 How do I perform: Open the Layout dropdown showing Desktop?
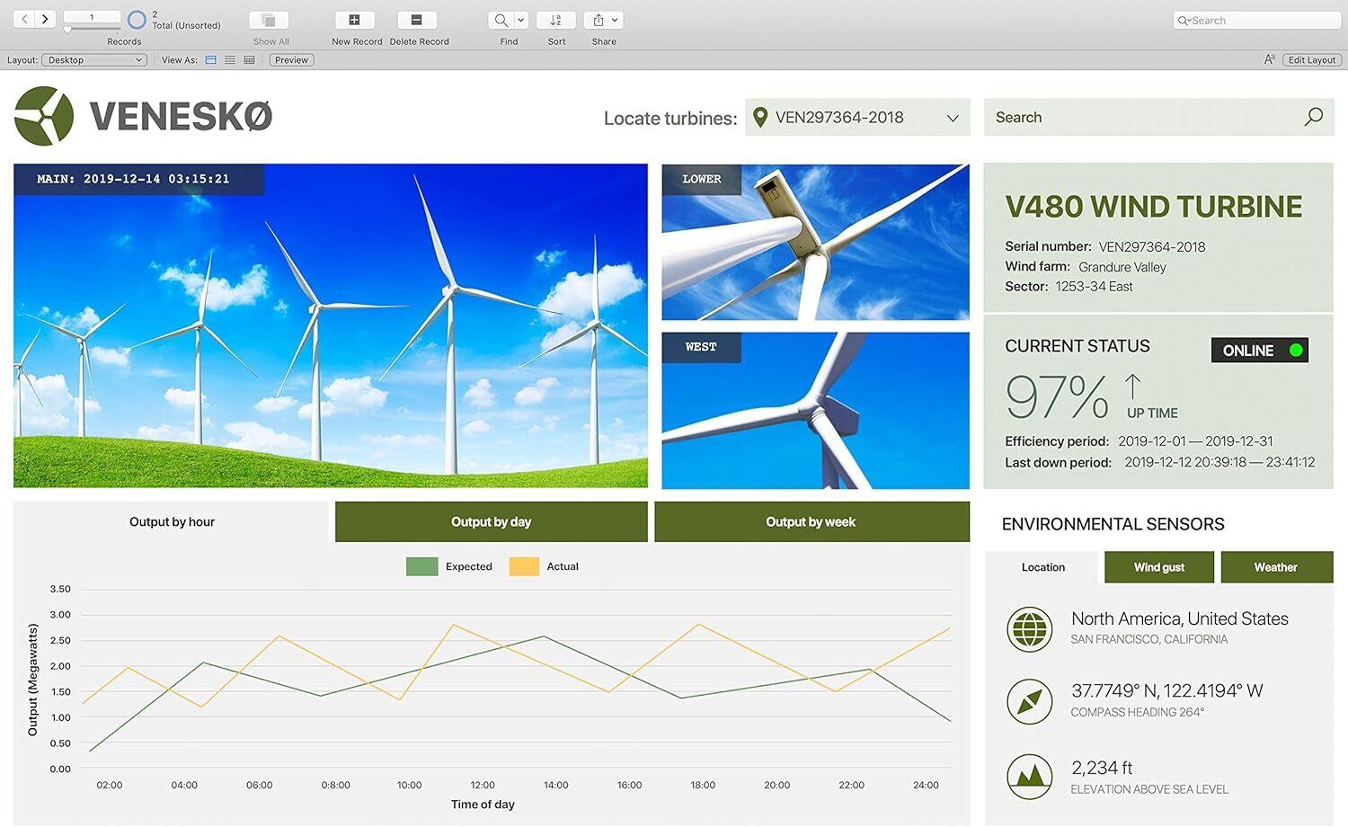pos(93,59)
